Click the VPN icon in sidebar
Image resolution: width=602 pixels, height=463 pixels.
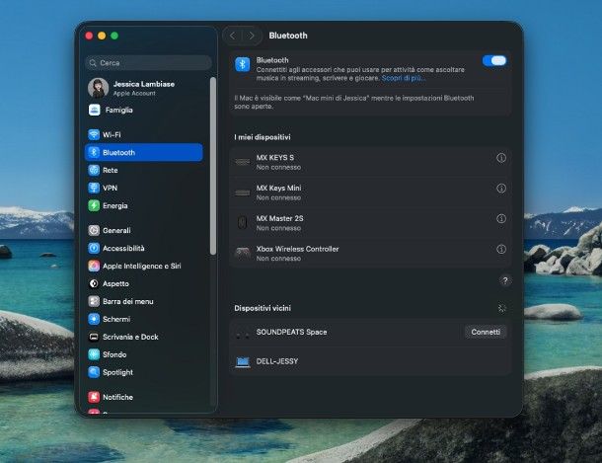94,188
